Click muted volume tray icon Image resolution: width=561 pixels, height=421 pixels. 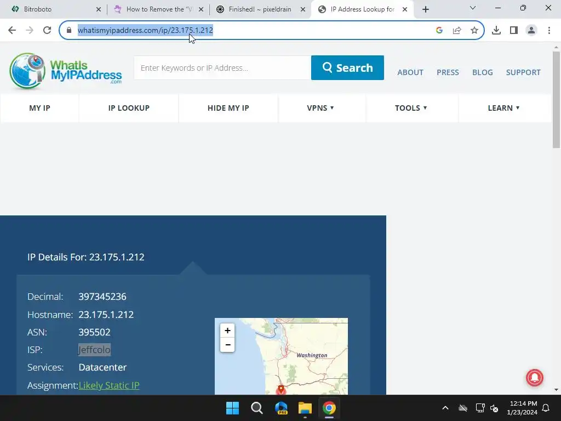[x=495, y=408]
